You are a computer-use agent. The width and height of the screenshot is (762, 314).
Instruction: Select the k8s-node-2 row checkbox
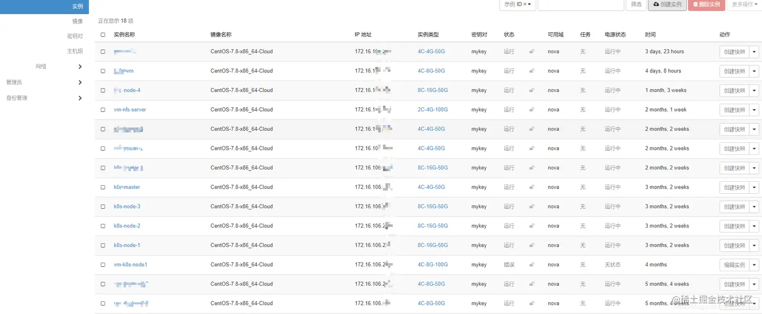(x=103, y=226)
